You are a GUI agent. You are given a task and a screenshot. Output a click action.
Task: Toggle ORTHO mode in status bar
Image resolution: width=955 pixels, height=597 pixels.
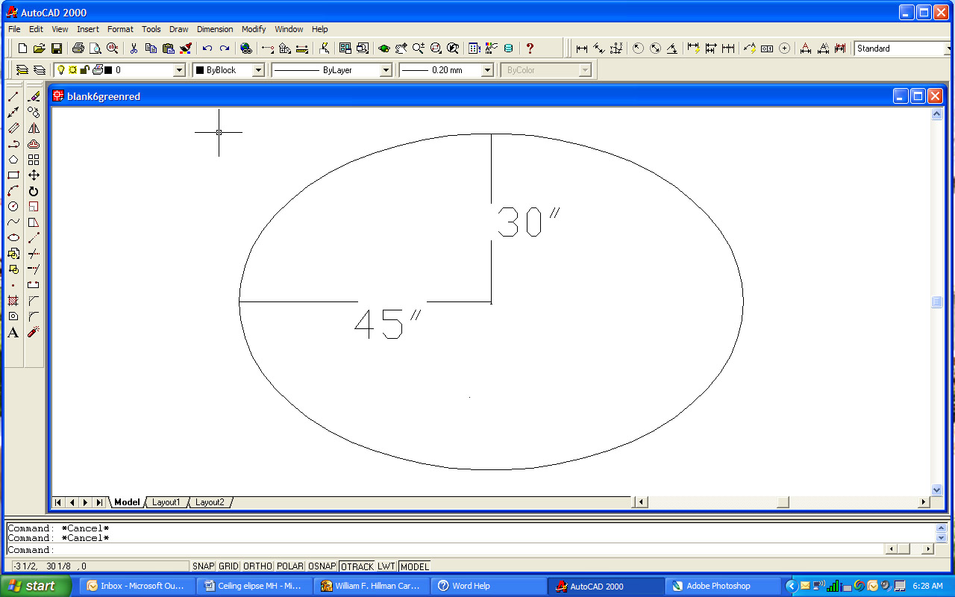pyautogui.click(x=257, y=566)
